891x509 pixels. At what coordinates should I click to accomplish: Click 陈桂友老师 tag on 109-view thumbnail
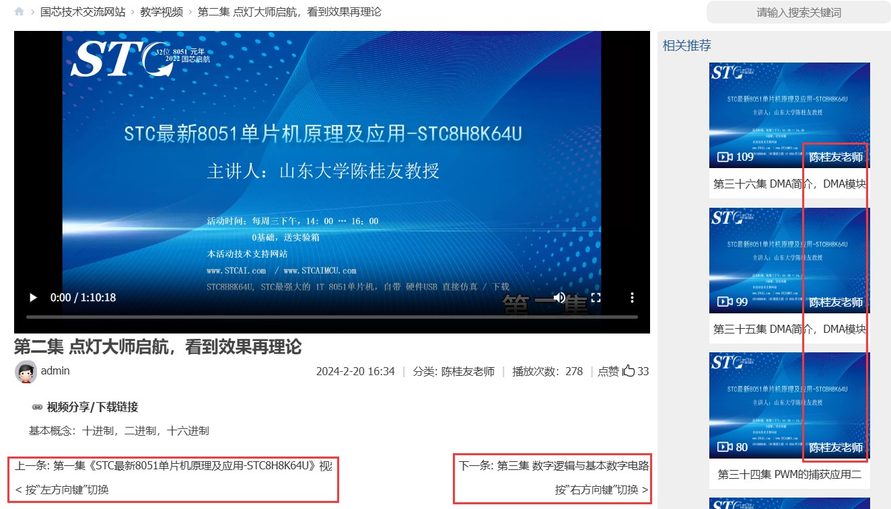click(836, 157)
